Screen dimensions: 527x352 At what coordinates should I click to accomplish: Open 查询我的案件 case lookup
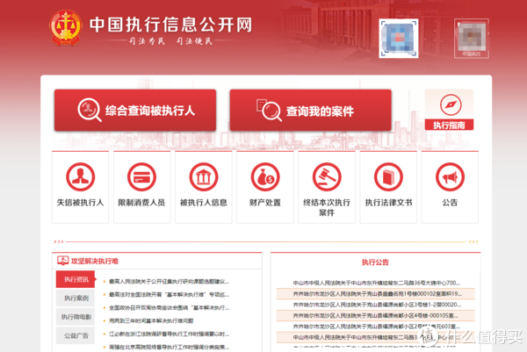pos(311,111)
